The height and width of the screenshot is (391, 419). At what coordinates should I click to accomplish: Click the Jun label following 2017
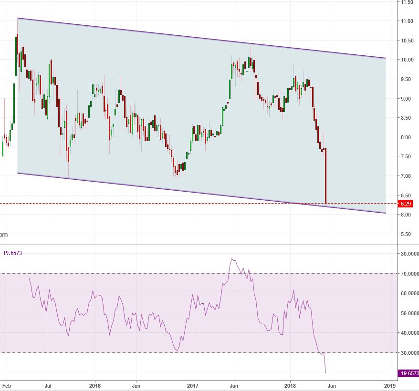(x=234, y=386)
